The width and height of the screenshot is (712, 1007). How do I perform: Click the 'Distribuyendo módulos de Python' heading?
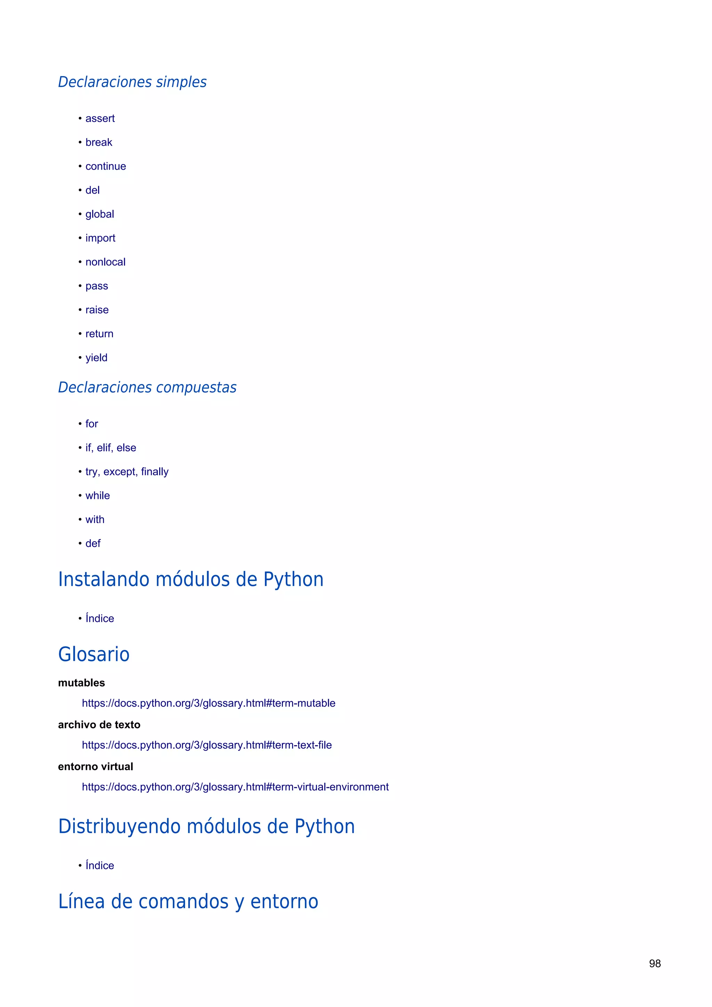click(x=207, y=827)
